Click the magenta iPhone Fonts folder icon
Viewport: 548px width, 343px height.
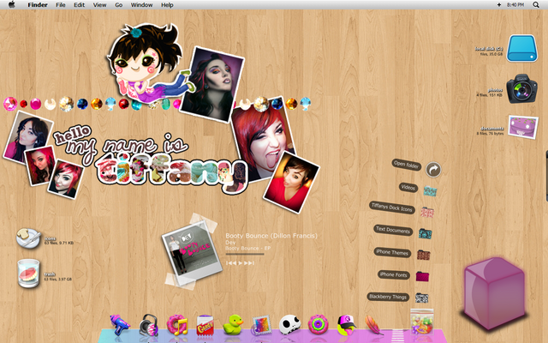[422, 276]
